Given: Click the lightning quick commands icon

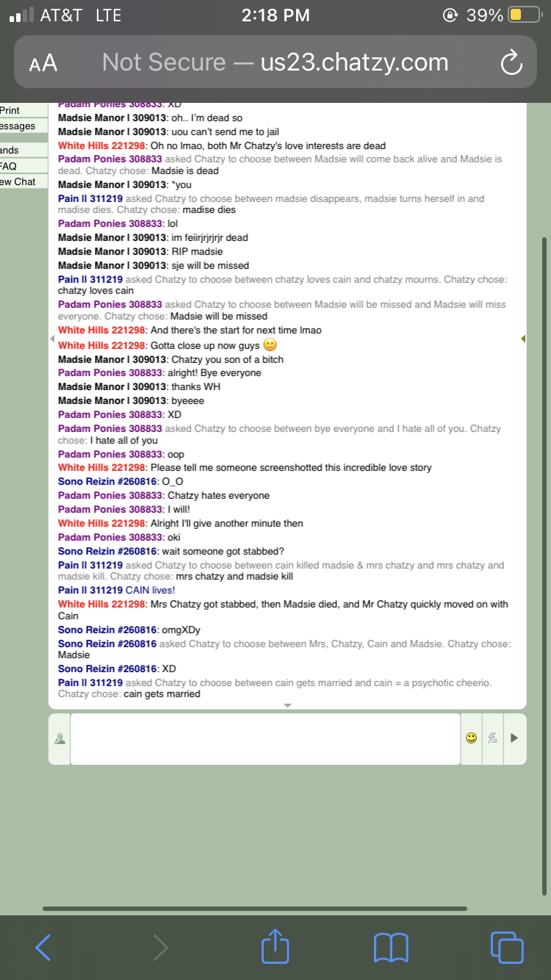Looking at the screenshot, I should point(493,738).
